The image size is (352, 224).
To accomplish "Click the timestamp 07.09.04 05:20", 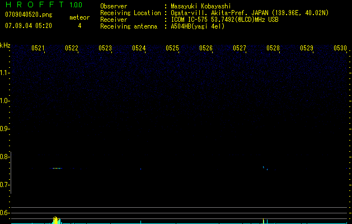I will [29, 26].
